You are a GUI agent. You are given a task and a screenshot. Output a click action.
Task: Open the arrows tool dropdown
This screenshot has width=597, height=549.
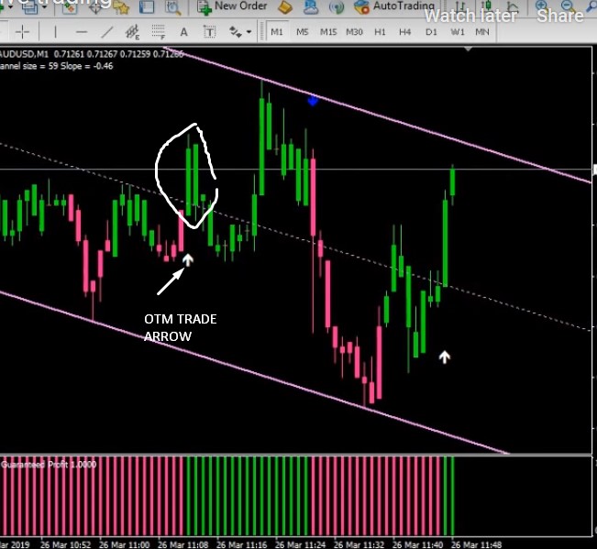tap(249, 32)
